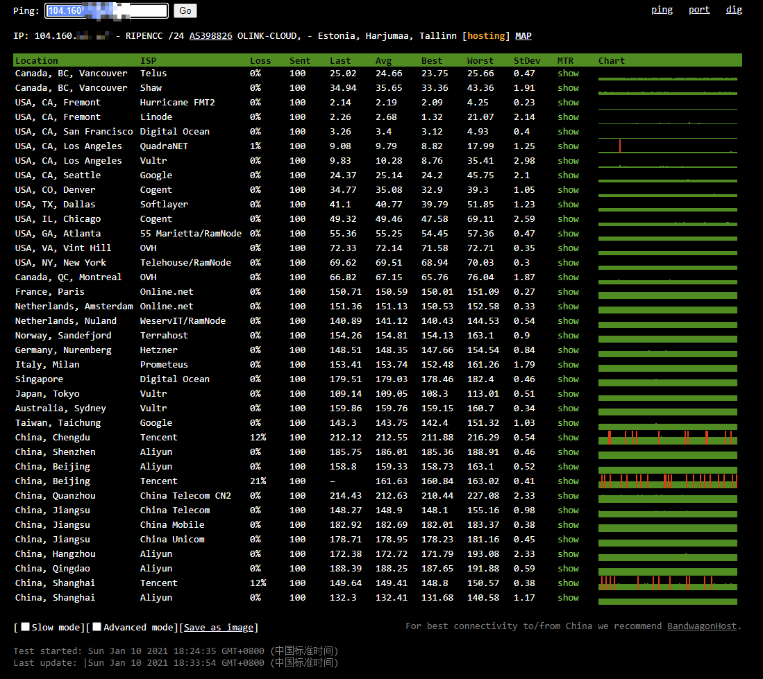Show MTR for Taichung Google row

coord(568,423)
